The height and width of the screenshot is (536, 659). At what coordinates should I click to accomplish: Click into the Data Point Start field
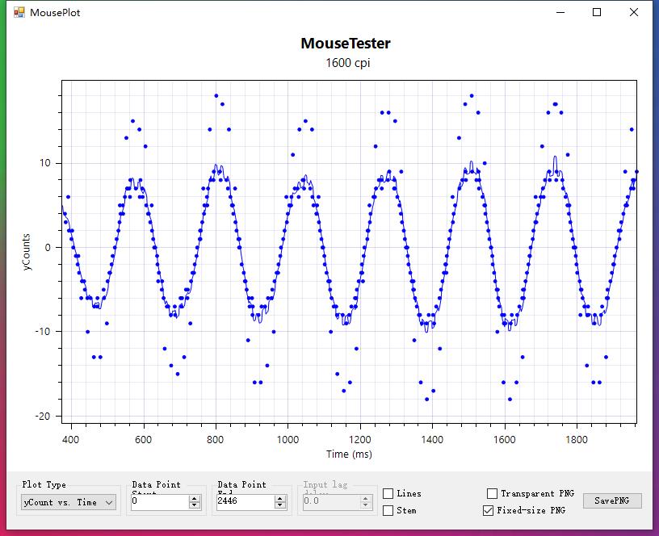(x=158, y=501)
